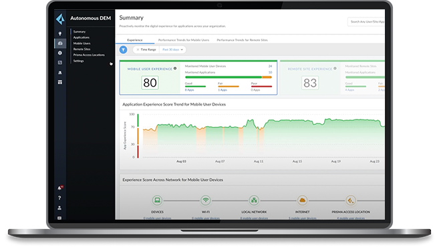Switch to the Experience tab

[x=135, y=40]
